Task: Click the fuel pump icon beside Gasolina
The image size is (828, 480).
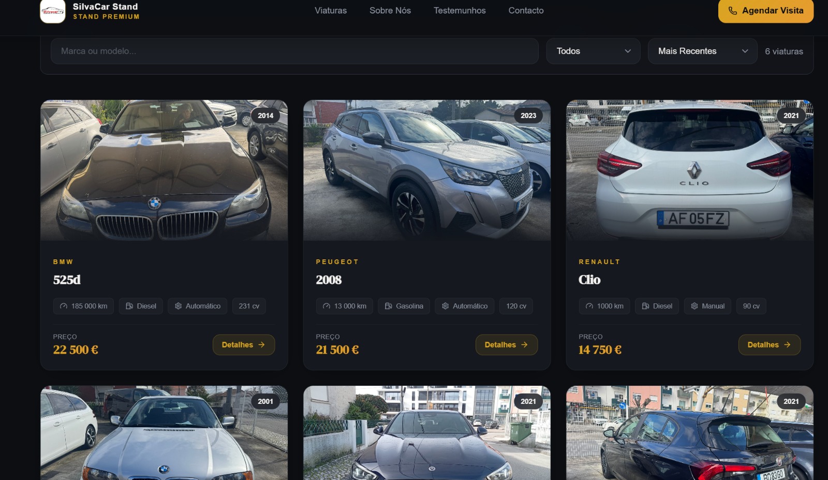Action: click(x=388, y=306)
